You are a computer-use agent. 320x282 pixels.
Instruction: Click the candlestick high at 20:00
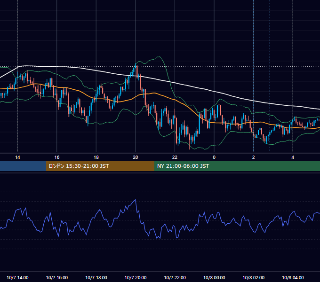pyautogui.click(x=136, y=64)
